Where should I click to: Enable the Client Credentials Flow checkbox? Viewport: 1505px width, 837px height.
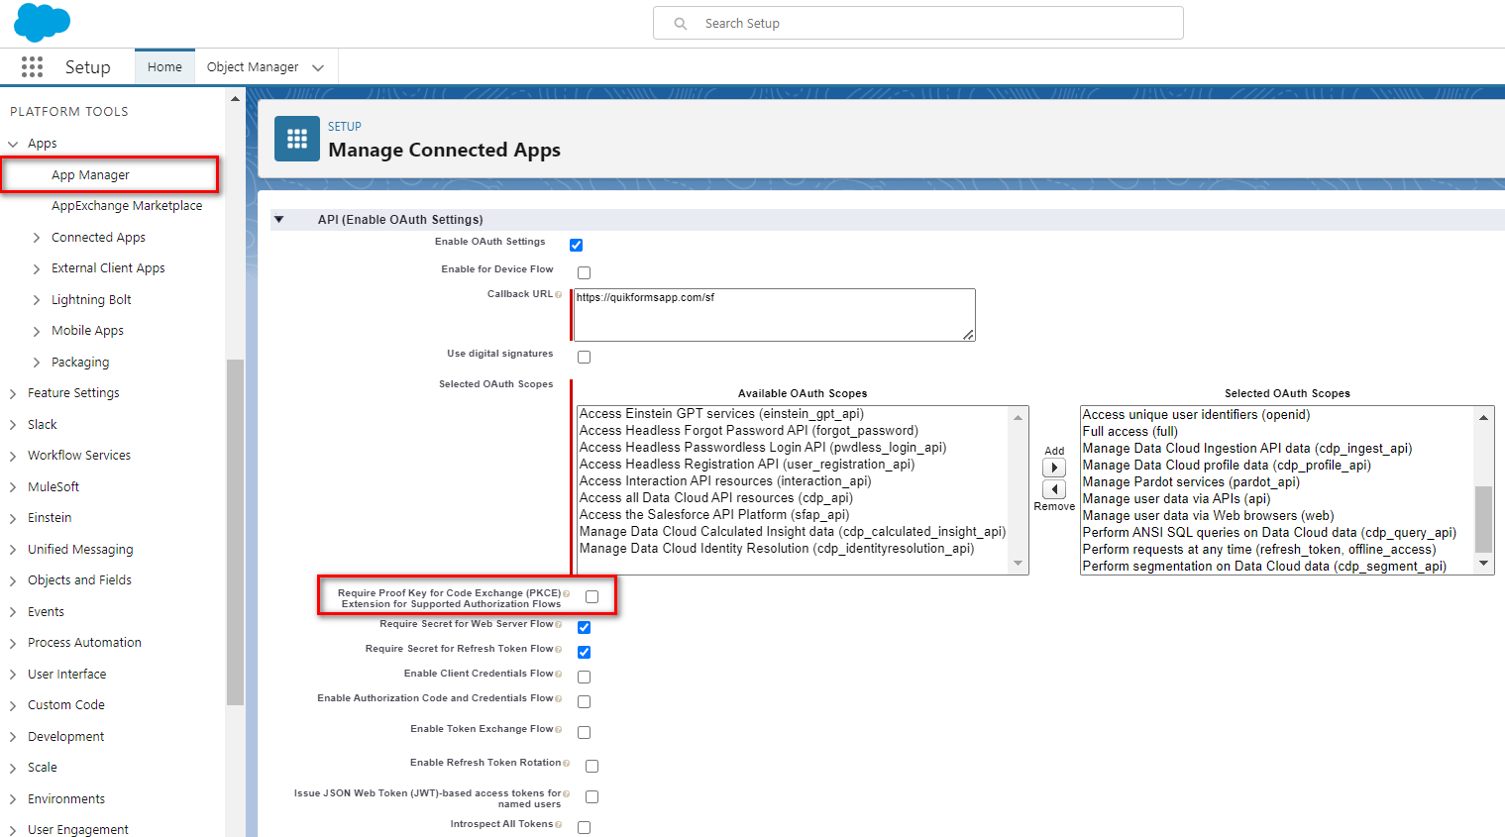pyautogui.click(x=584, y=676)
